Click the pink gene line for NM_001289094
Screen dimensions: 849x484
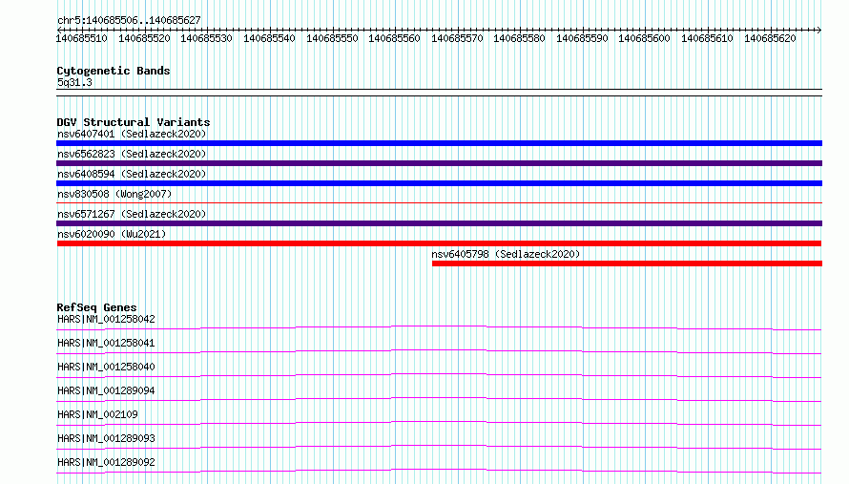coord(439,399)
